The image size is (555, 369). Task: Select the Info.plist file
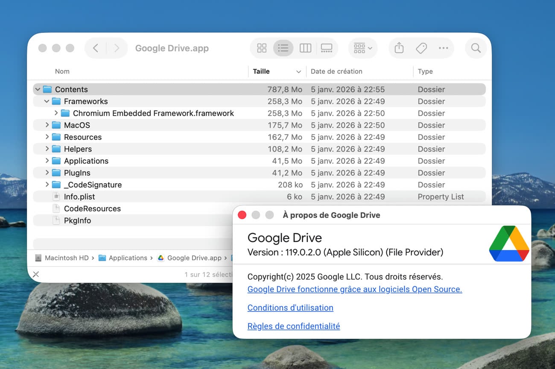point(79,196)
